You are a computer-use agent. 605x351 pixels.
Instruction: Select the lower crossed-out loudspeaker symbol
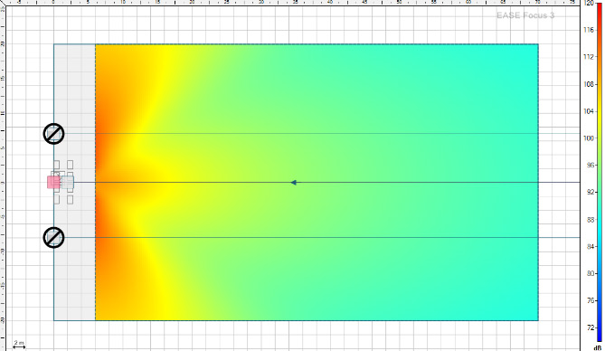coord(53,238)
